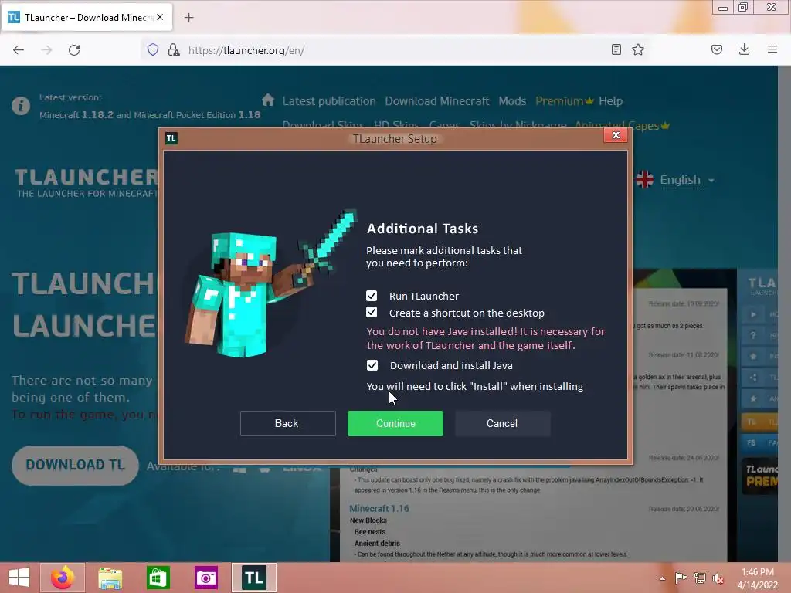Open Action Center flag icon

pyautogui.click(x=681, y=578)
